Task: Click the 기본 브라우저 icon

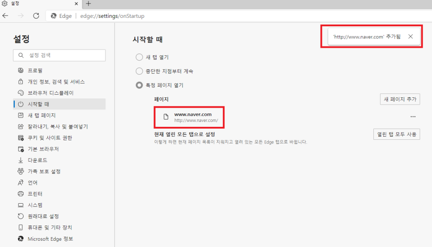Action: 21,149
